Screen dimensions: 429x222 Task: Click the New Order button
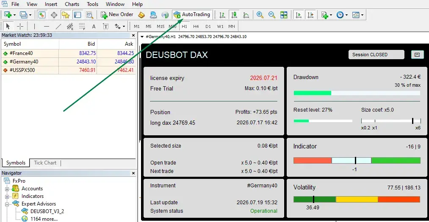pyautogui.click(x=117, y=15)
